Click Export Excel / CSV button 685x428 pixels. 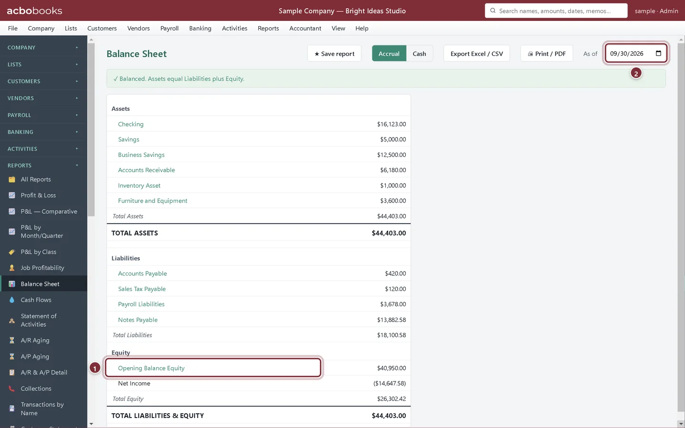coord(477,54)
